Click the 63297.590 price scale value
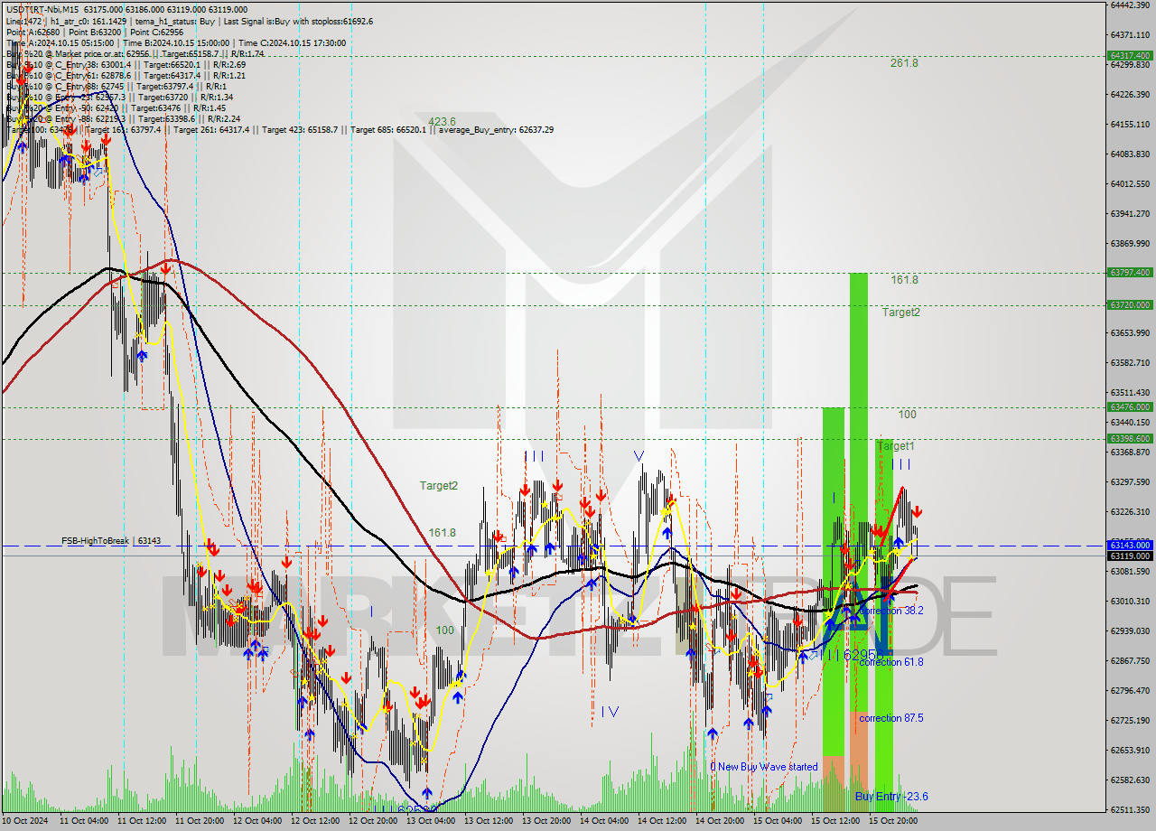Image resolution: width=1156 pixels, height=831 pixels. click(1129, 481)
